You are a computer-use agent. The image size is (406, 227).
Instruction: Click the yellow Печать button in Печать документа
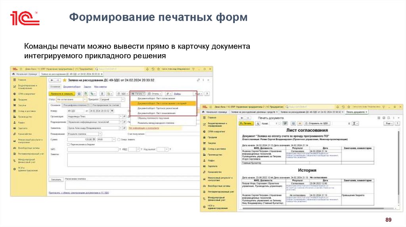click(x=246, y=124)
